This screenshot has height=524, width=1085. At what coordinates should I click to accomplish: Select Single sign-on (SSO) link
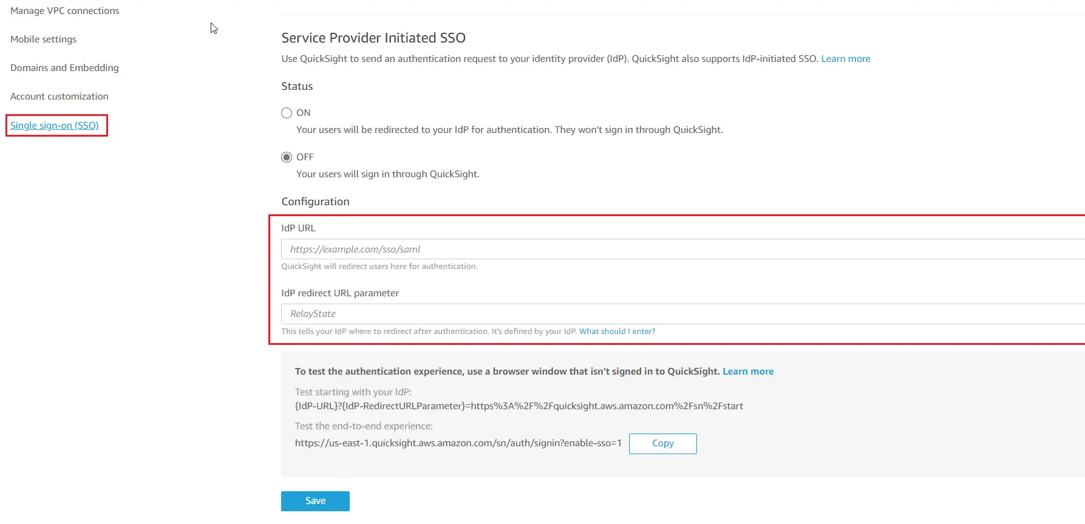click(x=55, y=126)
